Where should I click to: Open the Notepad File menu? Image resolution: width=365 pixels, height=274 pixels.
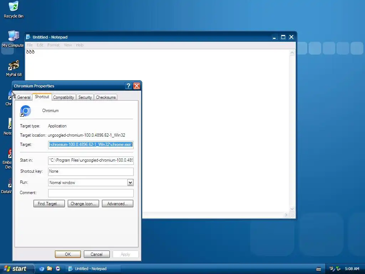coord(30,45)
